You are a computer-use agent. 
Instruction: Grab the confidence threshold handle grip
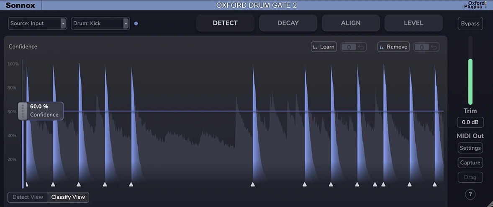(x=23, y=111)
